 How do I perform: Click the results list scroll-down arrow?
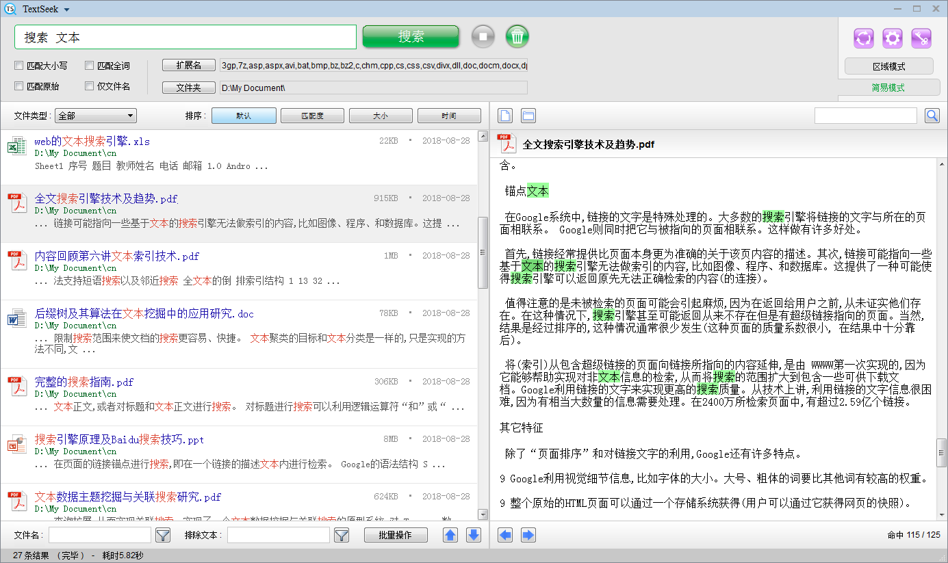pyautogui.click(x=483, y=514)
